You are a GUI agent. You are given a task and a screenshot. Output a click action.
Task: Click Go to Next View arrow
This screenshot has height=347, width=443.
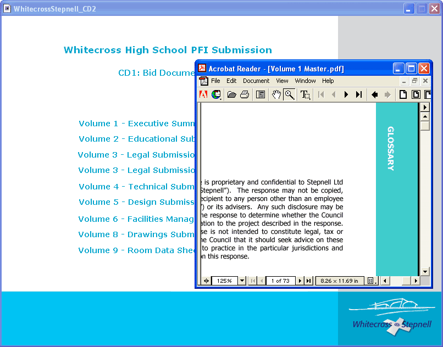[x=387, y=94]
